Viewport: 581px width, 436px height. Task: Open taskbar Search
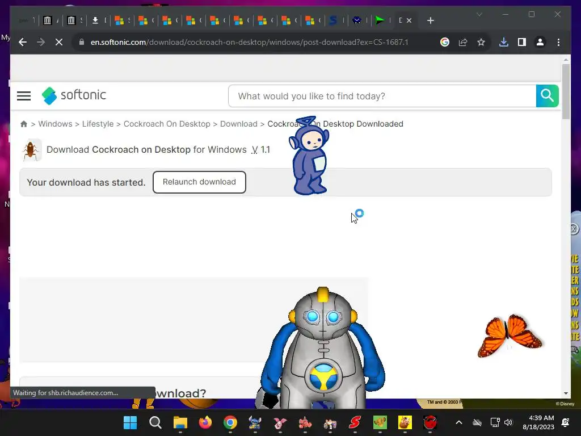click(155, 422)
